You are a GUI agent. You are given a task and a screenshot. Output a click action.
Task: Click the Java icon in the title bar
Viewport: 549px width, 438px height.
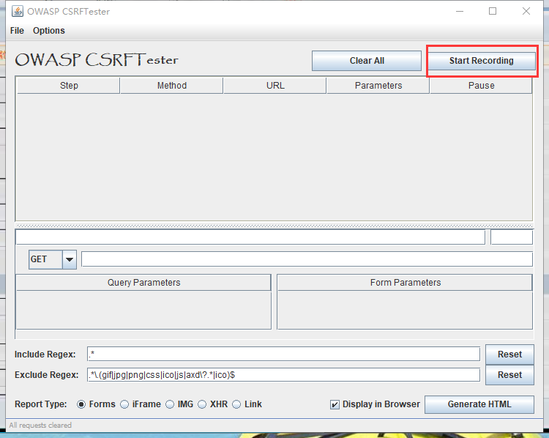pos(18,11)
